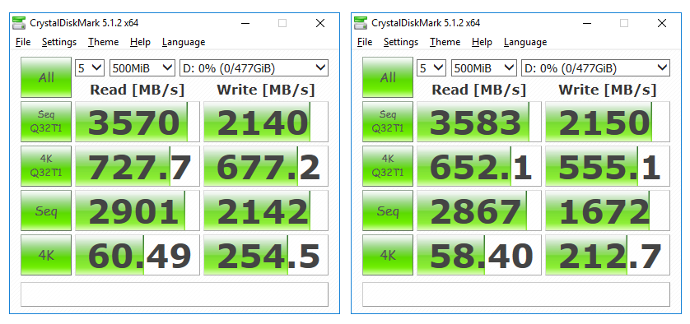Open Language menu in left window

pyautogui.click(x=184, y=42)
